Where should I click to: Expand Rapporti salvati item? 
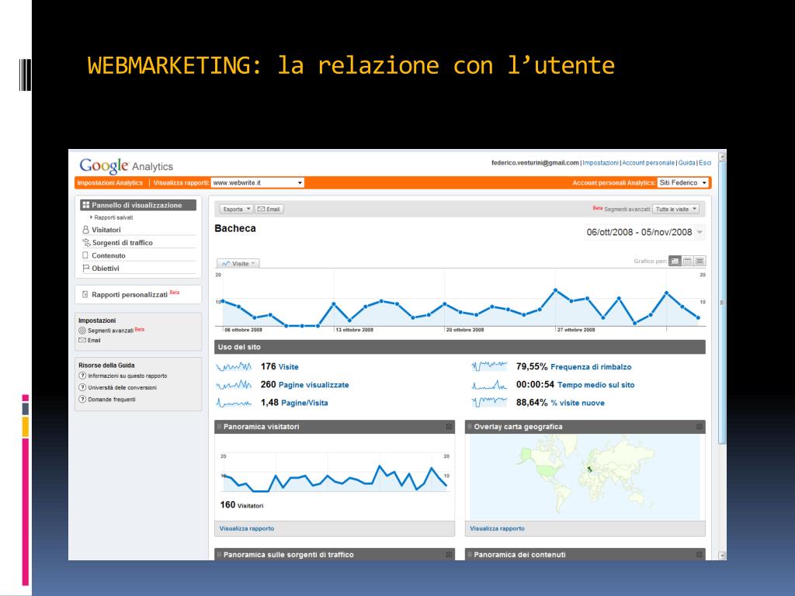point(112,217)
